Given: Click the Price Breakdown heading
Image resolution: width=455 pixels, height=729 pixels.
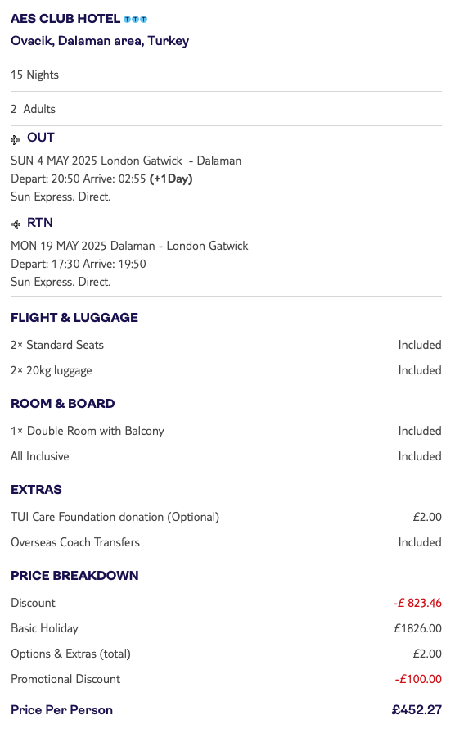Looking at the screenshot, I should (x=74, y=576).
